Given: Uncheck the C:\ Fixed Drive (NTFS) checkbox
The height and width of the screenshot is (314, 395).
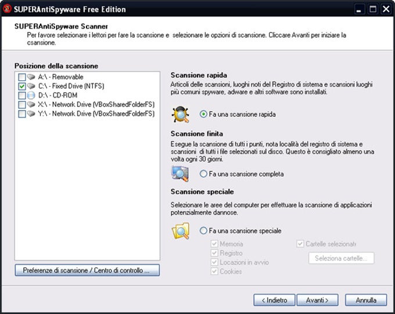Looking at the screenshot, I should pyautogui.click(x=22, y=86).
